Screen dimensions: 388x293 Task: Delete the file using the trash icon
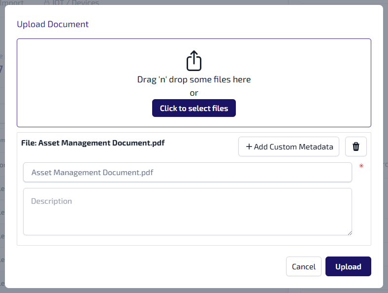356,146
